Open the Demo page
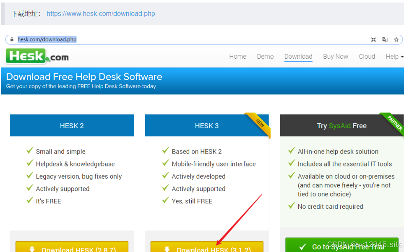Image resolution: width=404 pixels, height=252 pixels. (x=265, y=56)
